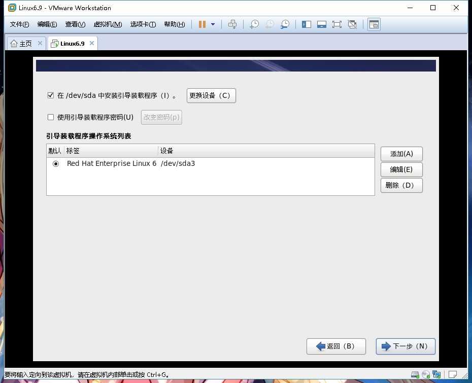Toggle the thumbnail bar view
This screenshot has height=383, width=472.
click(322, 24)
